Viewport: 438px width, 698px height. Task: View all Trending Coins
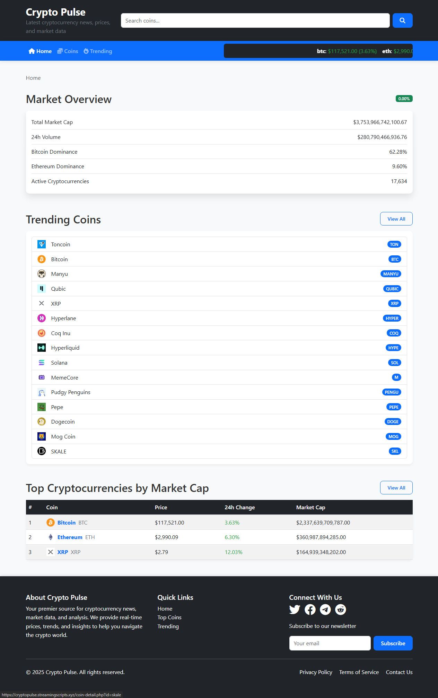click(x=396, y=219)
